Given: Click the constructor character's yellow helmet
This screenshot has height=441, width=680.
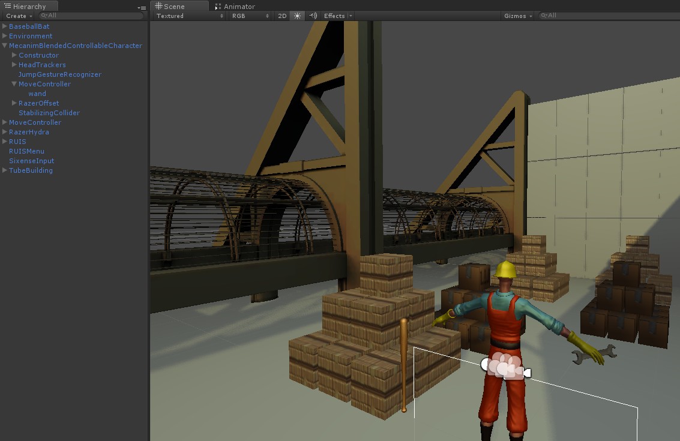Looking at the screenshot, I should pyautogui.click(x=505, y=270).
